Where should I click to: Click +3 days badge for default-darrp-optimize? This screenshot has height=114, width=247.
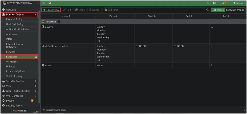click(98, 60)
